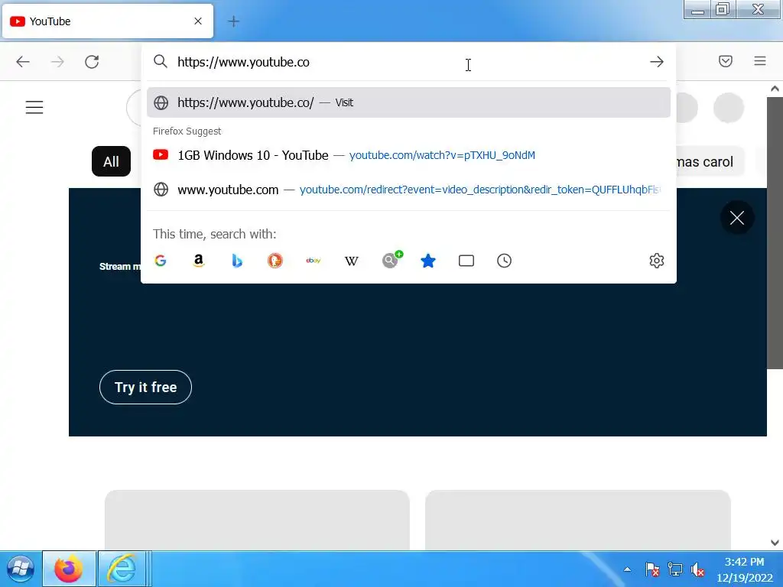Click the second loading video thumbnail placeholder
This screenshot has width=783, height=587.
(x=578, y=520)
